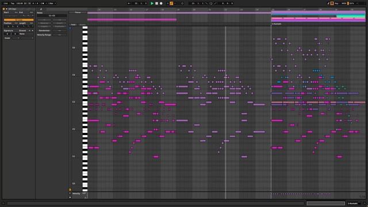Click the I-Kontakt track name in status bar
Screen dimensions: 368x207
(352, 204)
